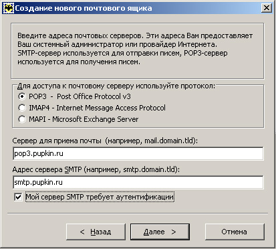Go back with the Назад button
This screenshot has height=249, width=276.
point(96,232)
